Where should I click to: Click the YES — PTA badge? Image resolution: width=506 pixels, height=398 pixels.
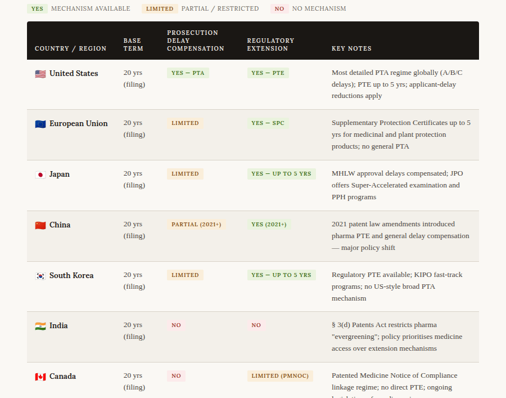[x=188, y=73]
